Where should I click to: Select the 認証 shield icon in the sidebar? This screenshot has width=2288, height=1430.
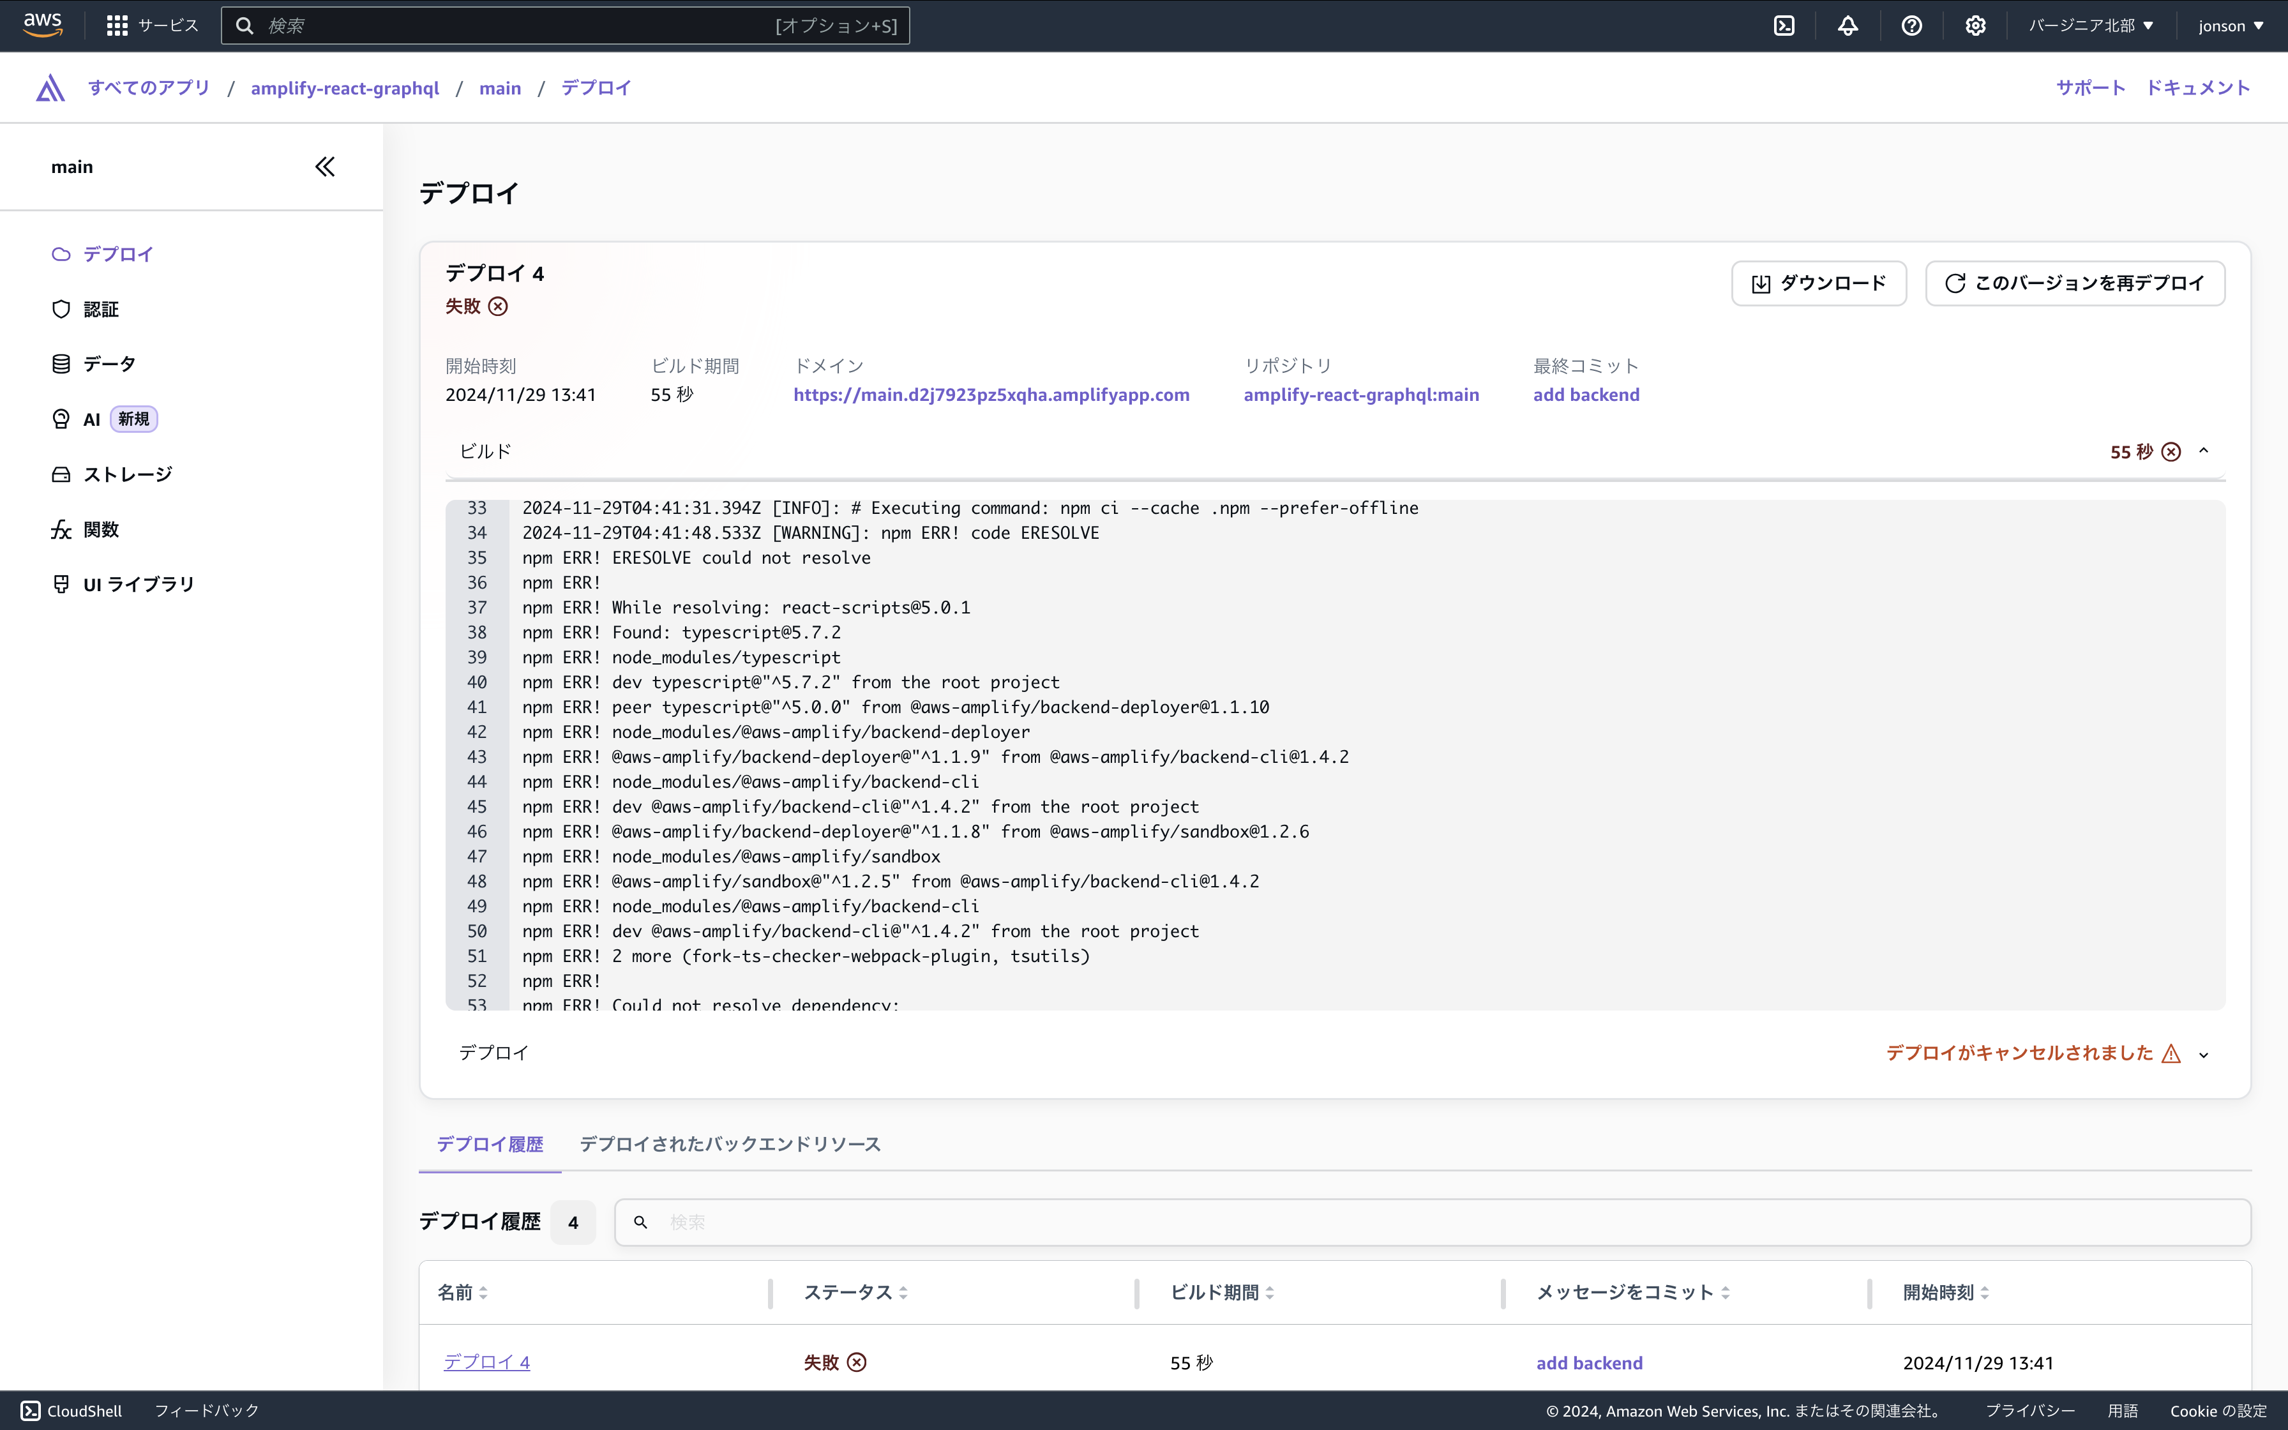pos(61,308)
